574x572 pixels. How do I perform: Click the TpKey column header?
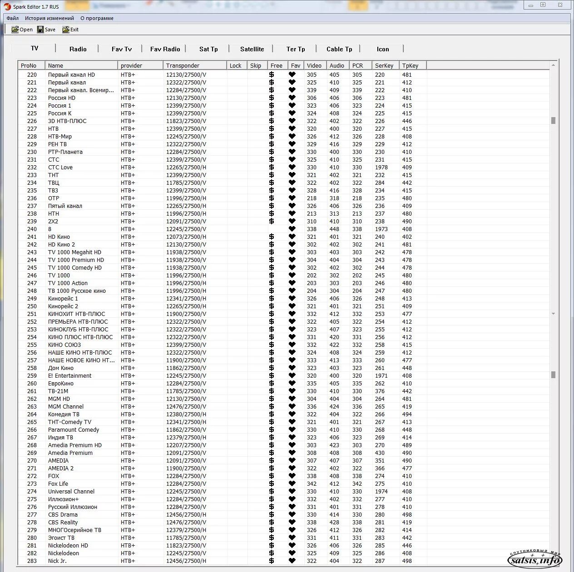(413, 65)
